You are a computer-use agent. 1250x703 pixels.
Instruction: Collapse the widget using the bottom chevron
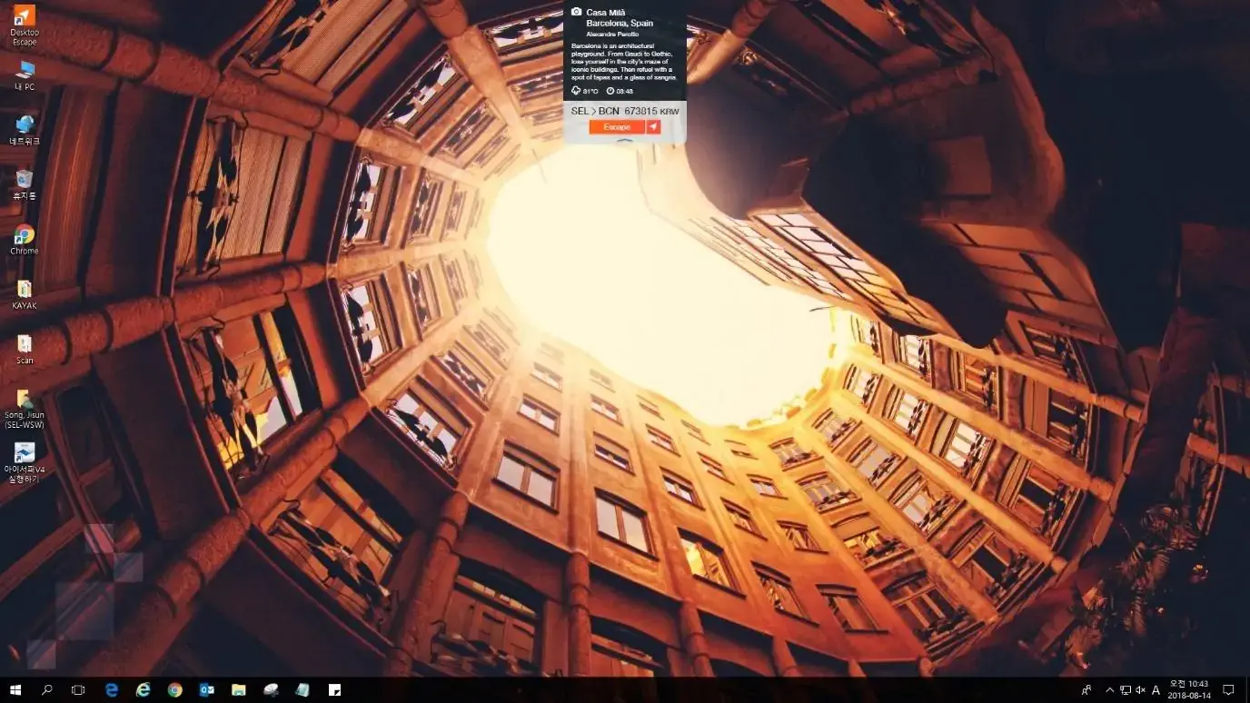tap(624, 141)
